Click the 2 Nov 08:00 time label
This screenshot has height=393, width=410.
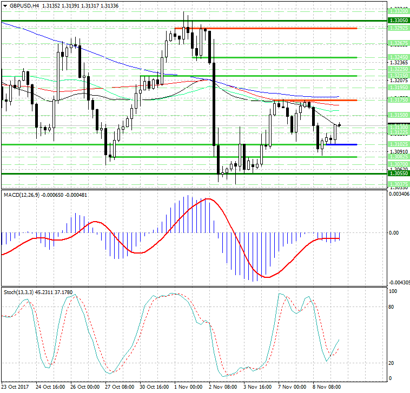(223, 387)
